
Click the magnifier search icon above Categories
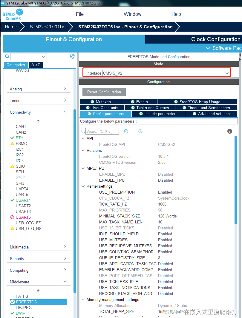[x=7, y=56]
